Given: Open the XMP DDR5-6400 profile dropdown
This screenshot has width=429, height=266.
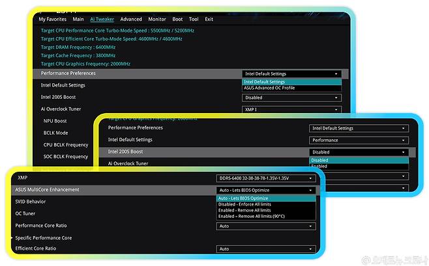Looking at the screenshot, I should point(266,178).
